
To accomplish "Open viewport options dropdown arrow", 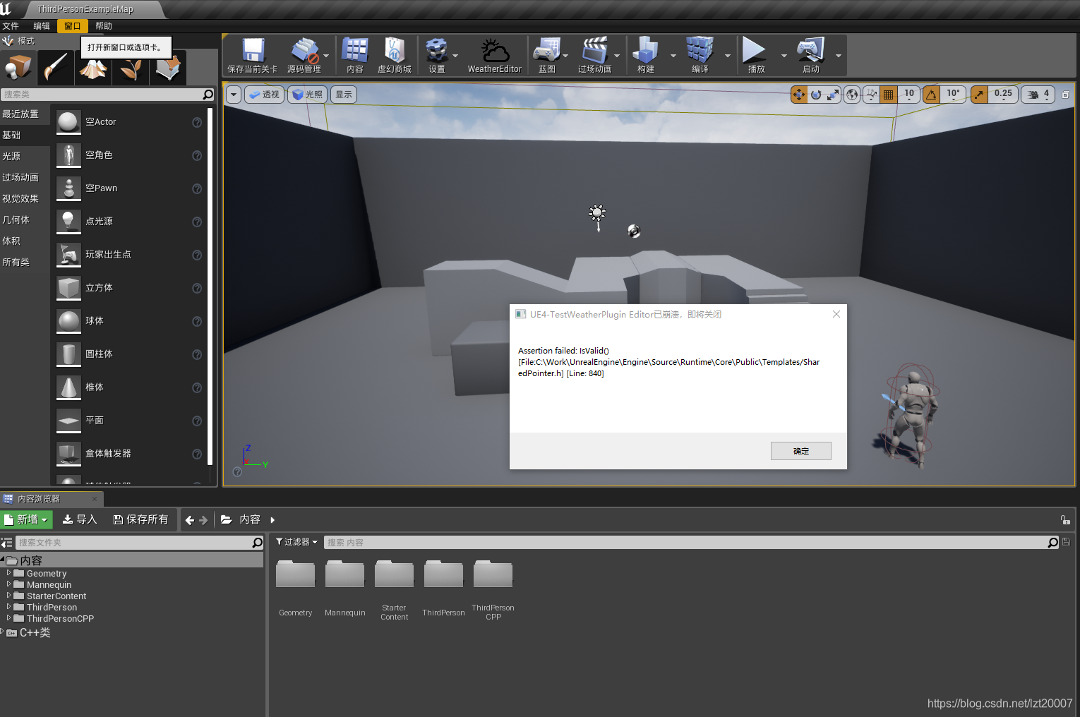I will (x=234, y=95).
